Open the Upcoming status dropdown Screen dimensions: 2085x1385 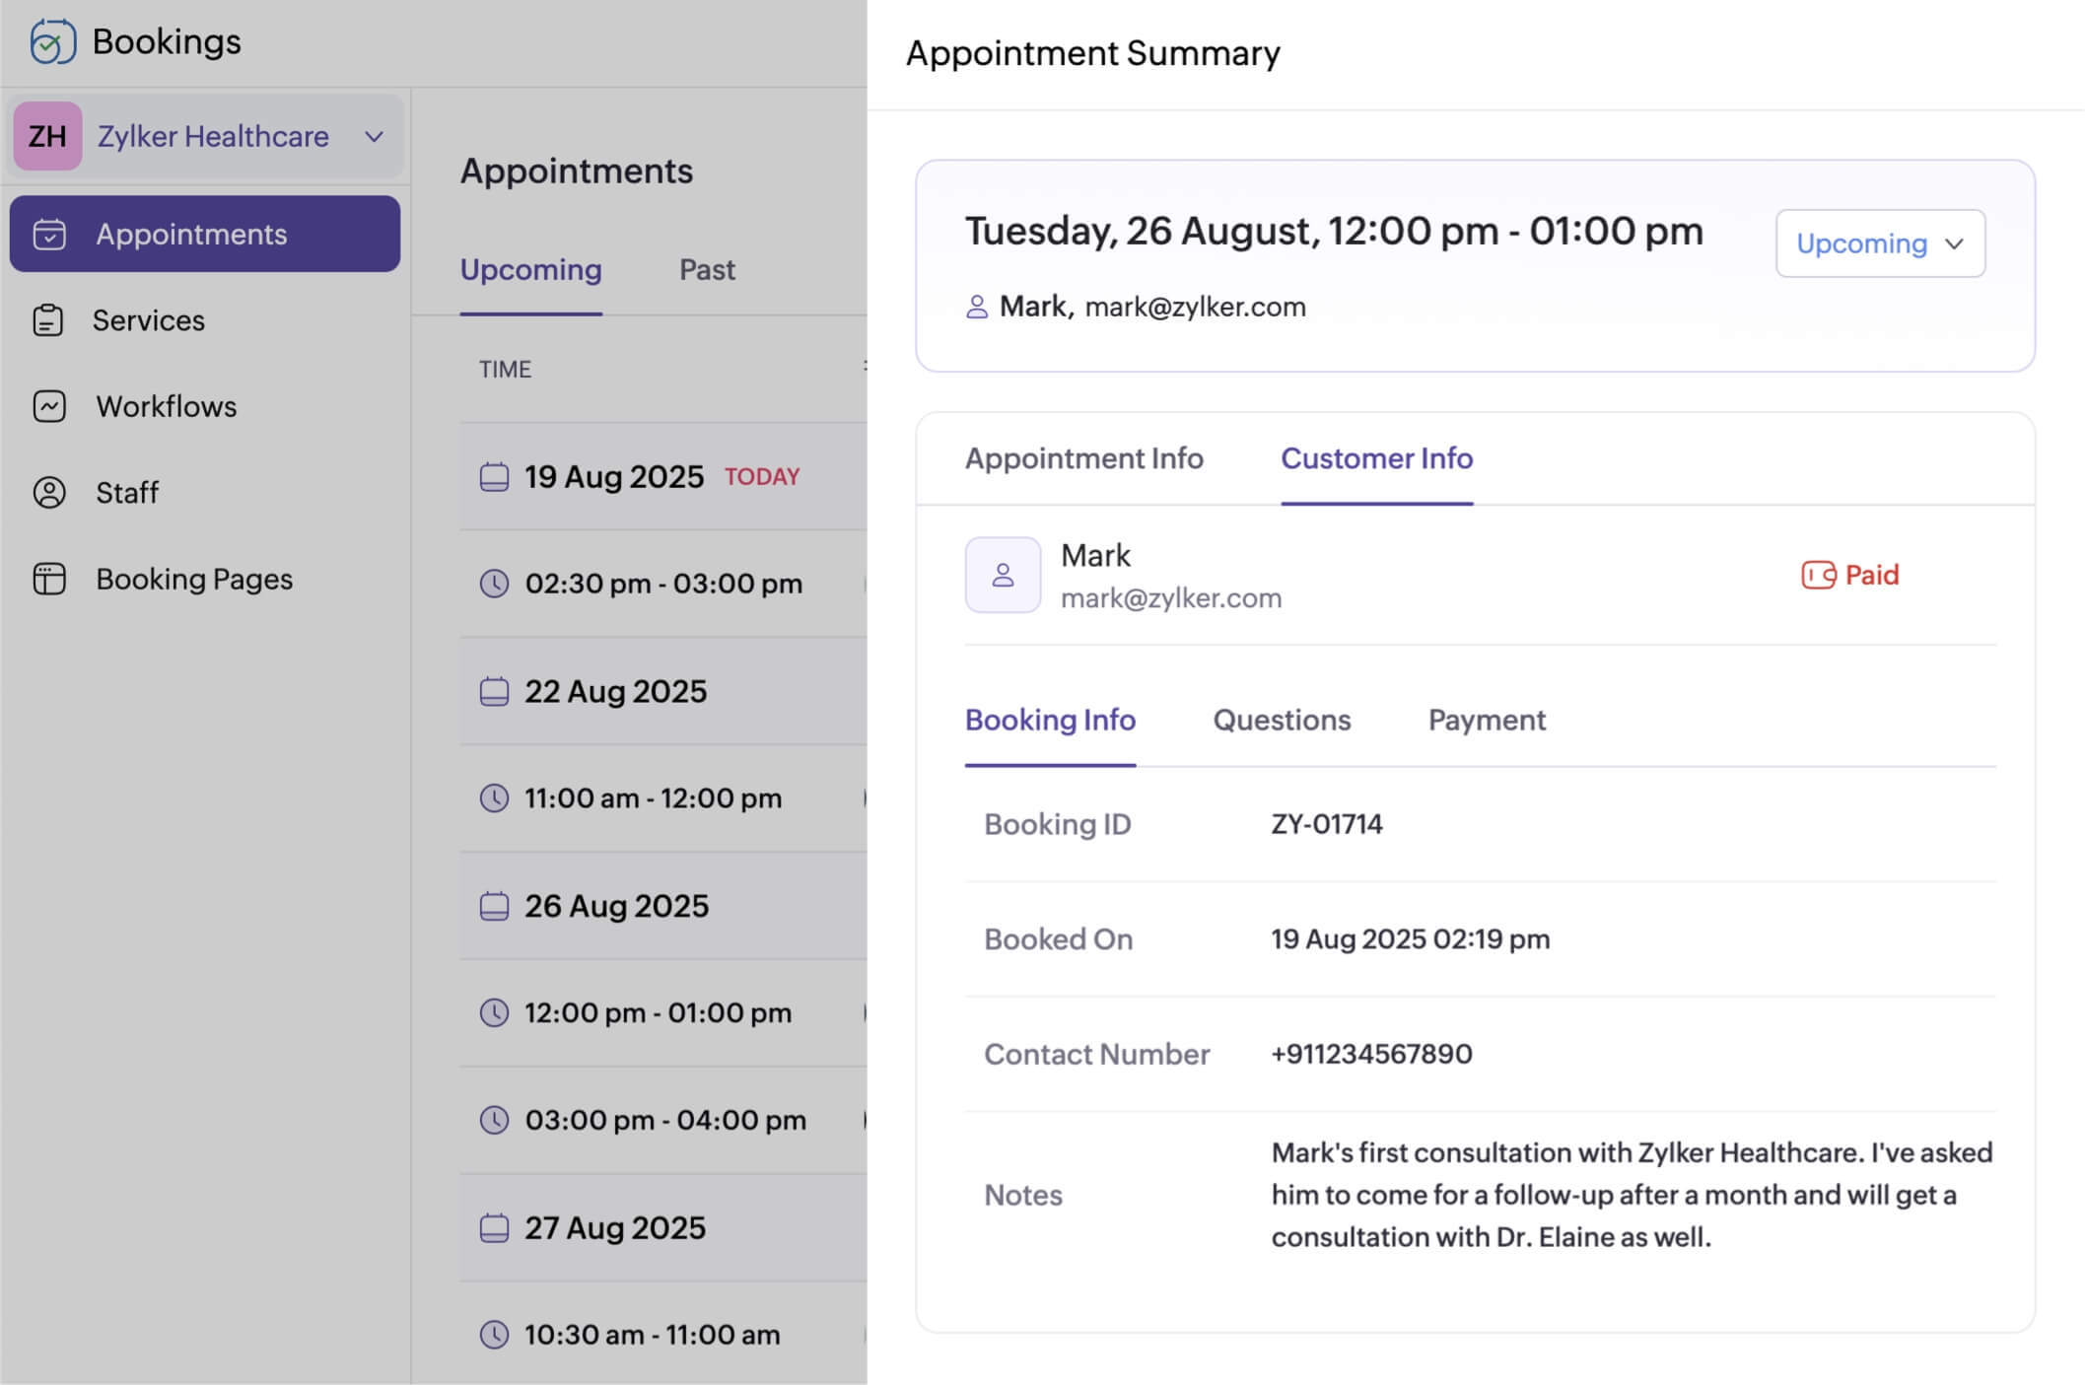[1880, 243]
